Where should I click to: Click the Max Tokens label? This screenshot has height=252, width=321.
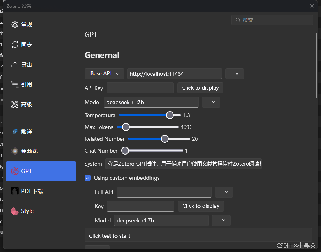tap(99, 127)
